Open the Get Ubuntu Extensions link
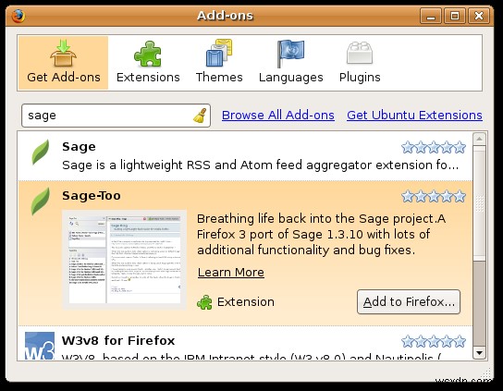The image size is (503, 391). 414,116
